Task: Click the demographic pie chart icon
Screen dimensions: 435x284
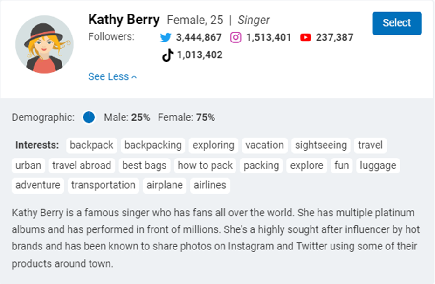Action: pos(89,118)
